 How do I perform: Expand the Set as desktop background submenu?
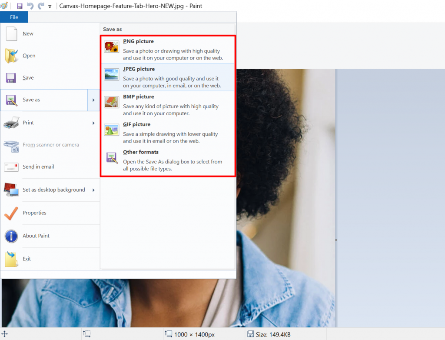coord(93,190)
